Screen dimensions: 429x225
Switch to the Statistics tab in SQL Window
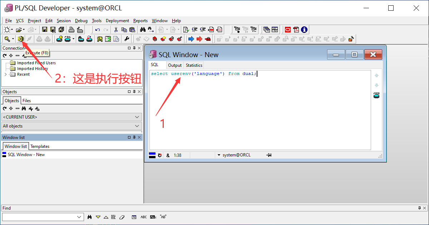[x=194, y=65]
